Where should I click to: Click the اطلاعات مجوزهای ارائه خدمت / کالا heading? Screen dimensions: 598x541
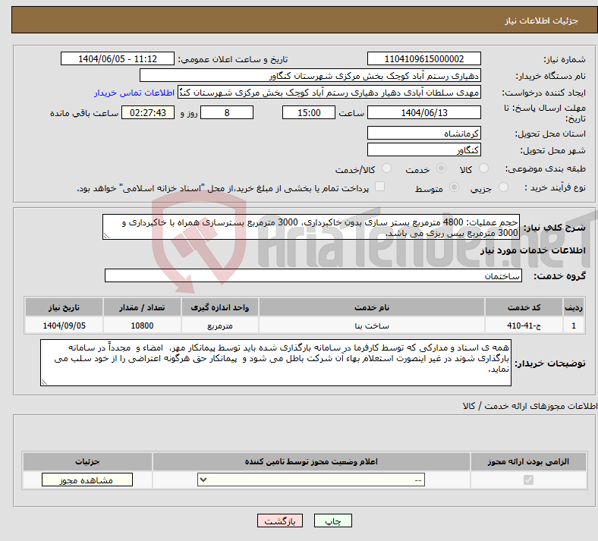[x=530, y=406]
